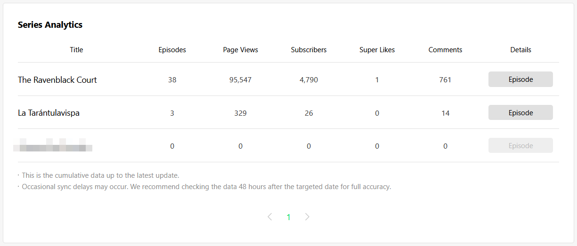Select comments value 761
The width and height of the screenshot is (577, 246).
pyautogui.click(x=446, y=80)
